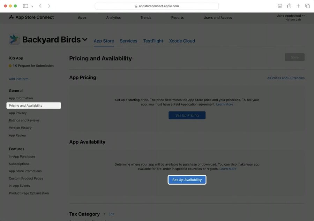Open the Analytics menu item
This screenshot has height=221, width=314.
[x=113, y=17]
